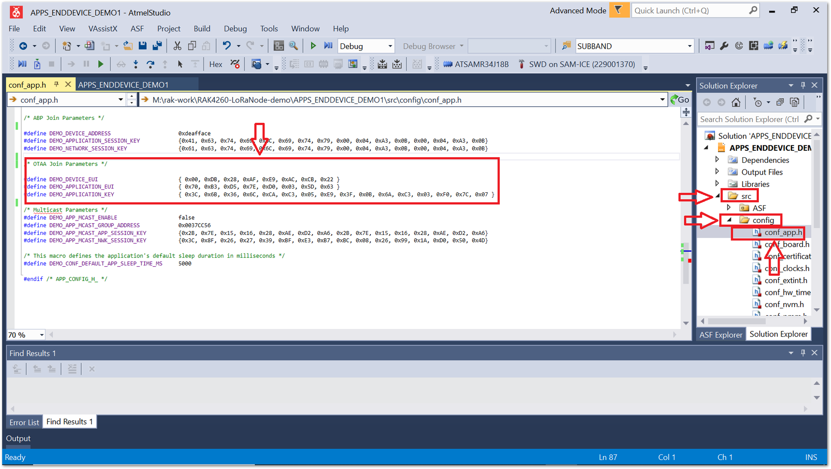Expand the Output Files tree node
This screenshot has height=469, width=831.
point(717,172)
